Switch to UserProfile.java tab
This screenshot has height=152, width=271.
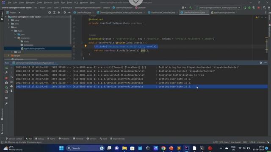(x=84, y=13)
